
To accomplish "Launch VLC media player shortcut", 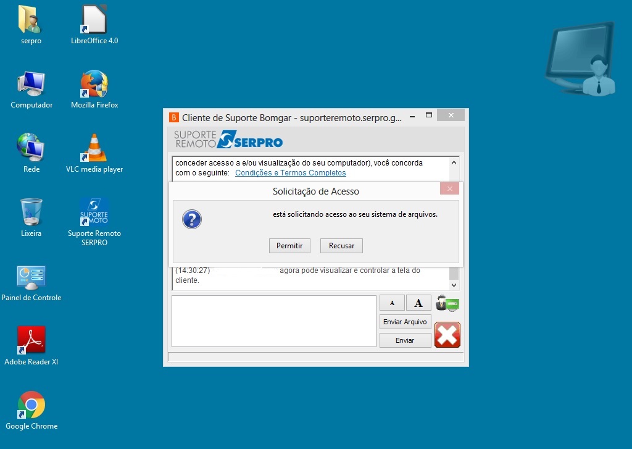I will pos(94,148).
